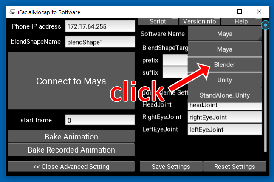Click the Reset Settings button

click(x=235, y=166)
